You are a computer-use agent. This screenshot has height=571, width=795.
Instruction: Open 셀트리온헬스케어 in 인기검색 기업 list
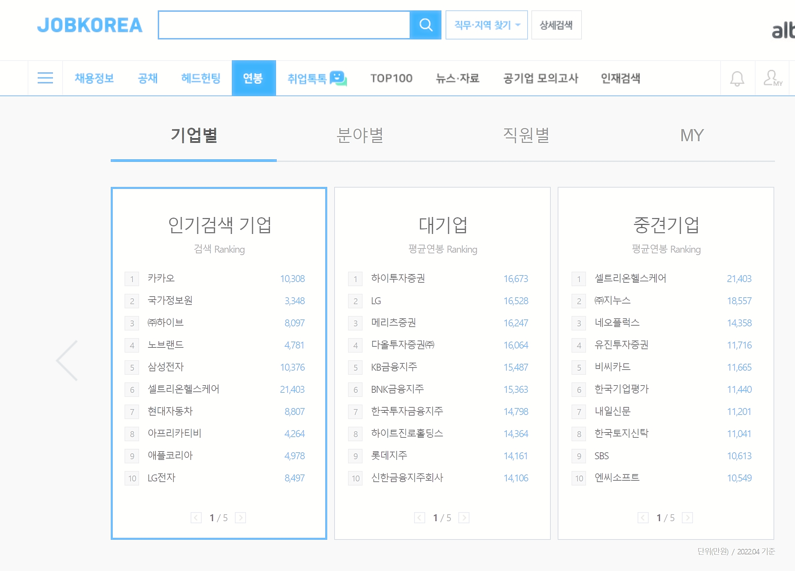coord(183,389)
